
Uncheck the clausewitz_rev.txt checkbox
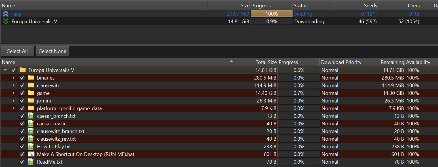point(22,139)
